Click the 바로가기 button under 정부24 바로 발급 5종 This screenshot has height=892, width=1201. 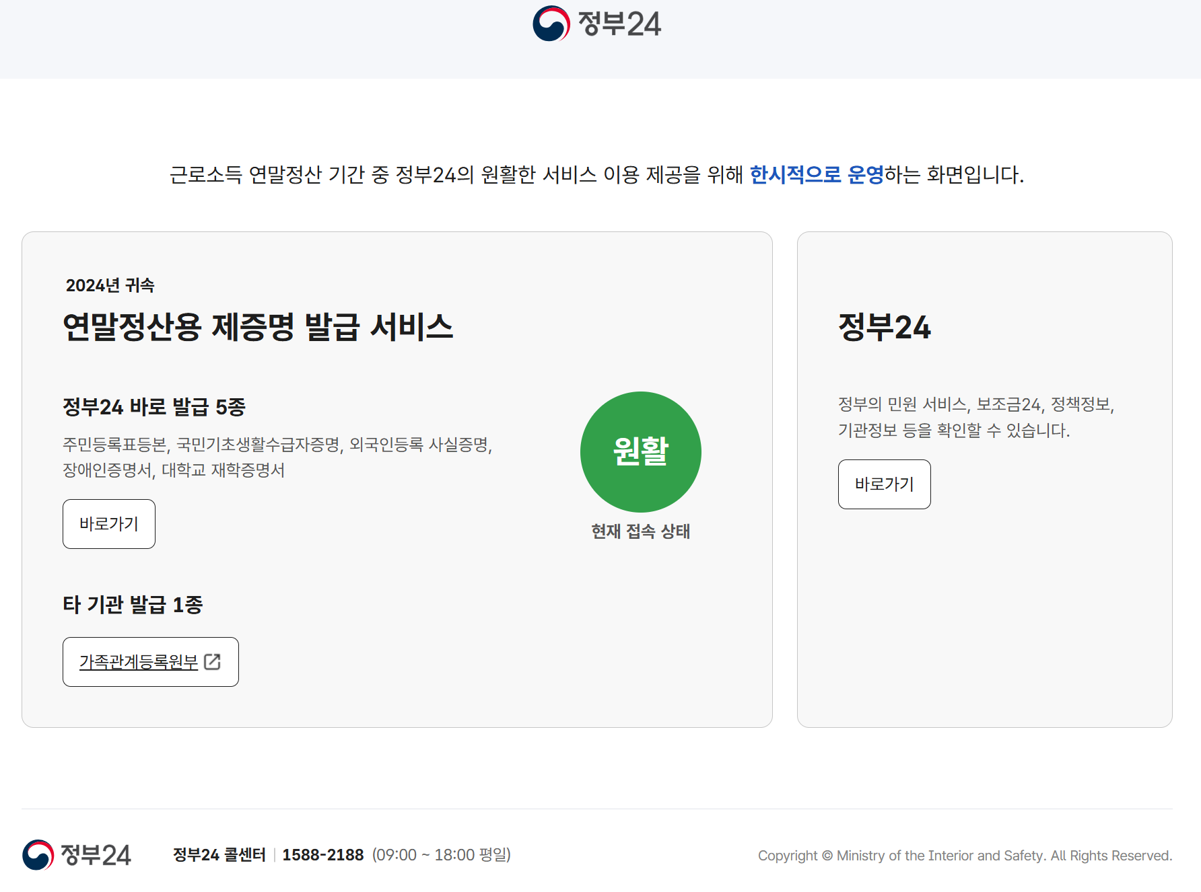pos(108,524)
